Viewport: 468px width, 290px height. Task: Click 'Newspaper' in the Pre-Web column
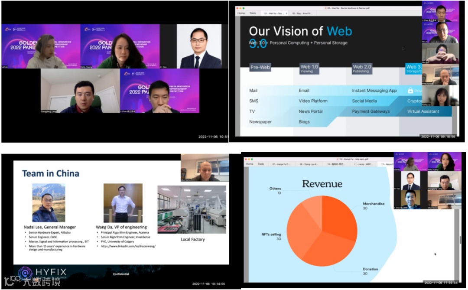(x=260, y=122)
